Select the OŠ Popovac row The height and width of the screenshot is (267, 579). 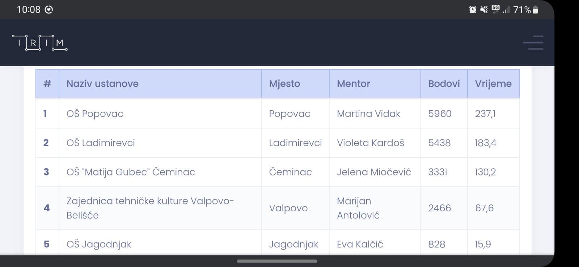tap(278, 114)
